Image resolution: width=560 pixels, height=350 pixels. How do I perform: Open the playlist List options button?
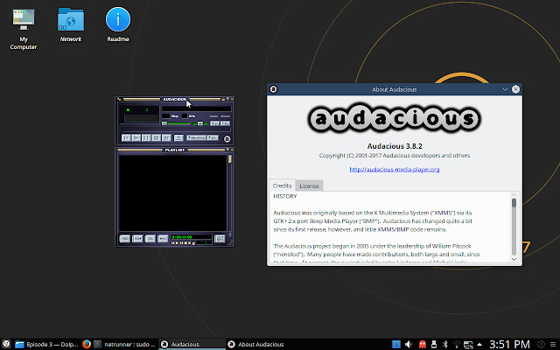pyautogui.click(x=220, y=239)
